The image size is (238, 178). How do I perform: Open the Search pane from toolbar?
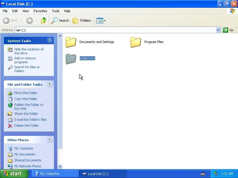click(x=60, y=20)
